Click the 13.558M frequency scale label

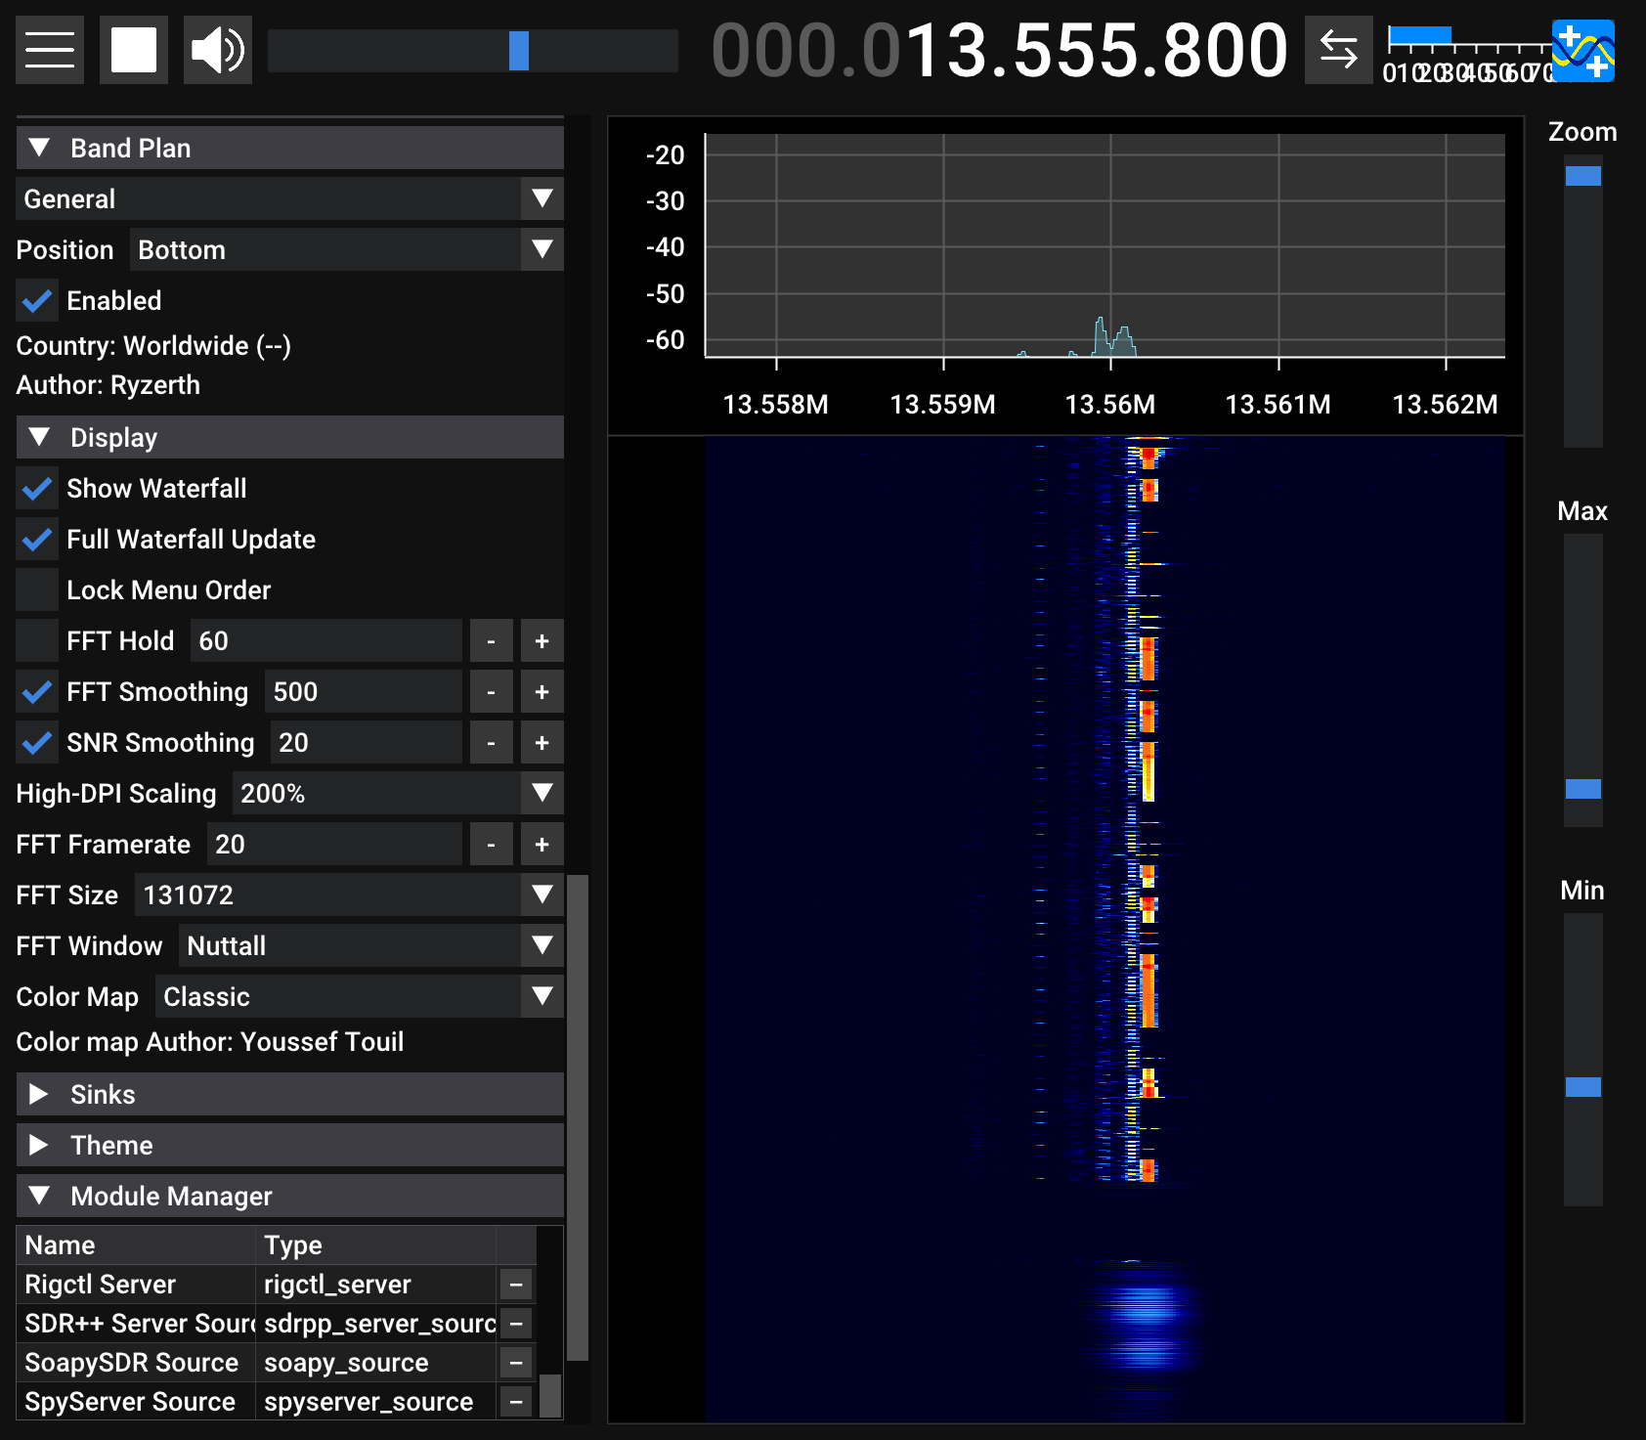[x=776, y=404]
